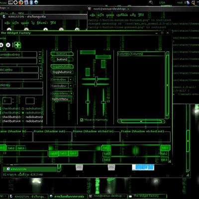Select tab2 in the top-left notebook
The height and width of the screenshot is (199, 199).
click(11, 148)
